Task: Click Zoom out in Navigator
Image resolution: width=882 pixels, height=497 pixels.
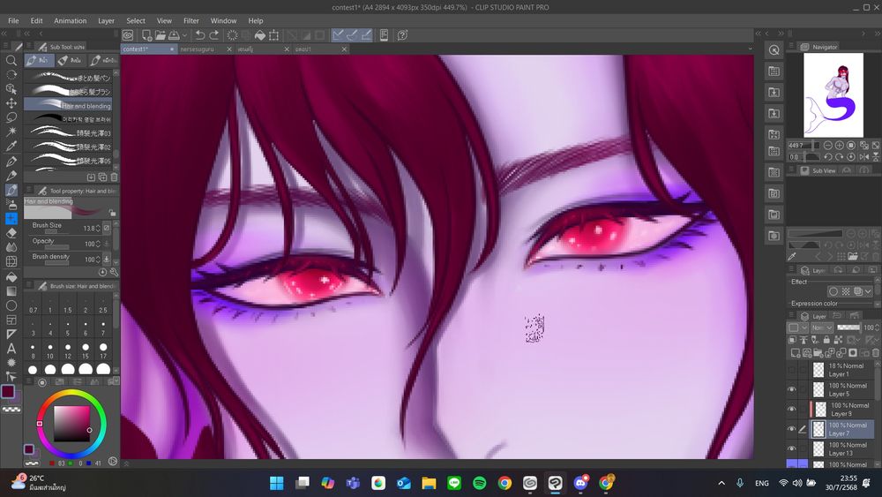Action: coord(828,146)
